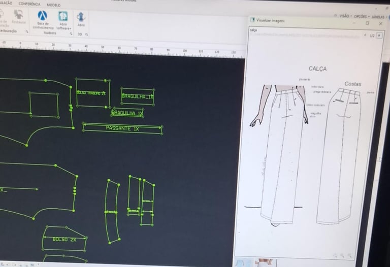Open the OPÇÕES dropdown menu
This screenshot has height=267, width=390.
point(361,16)
